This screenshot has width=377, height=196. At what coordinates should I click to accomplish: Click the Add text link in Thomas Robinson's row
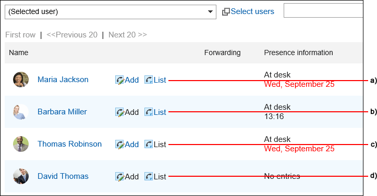[132, 144]
